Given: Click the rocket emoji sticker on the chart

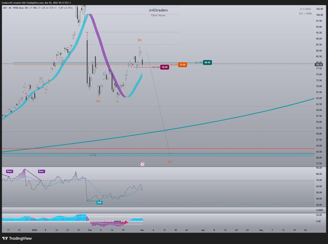Looking at the screenshot, I should pos(142,164).
